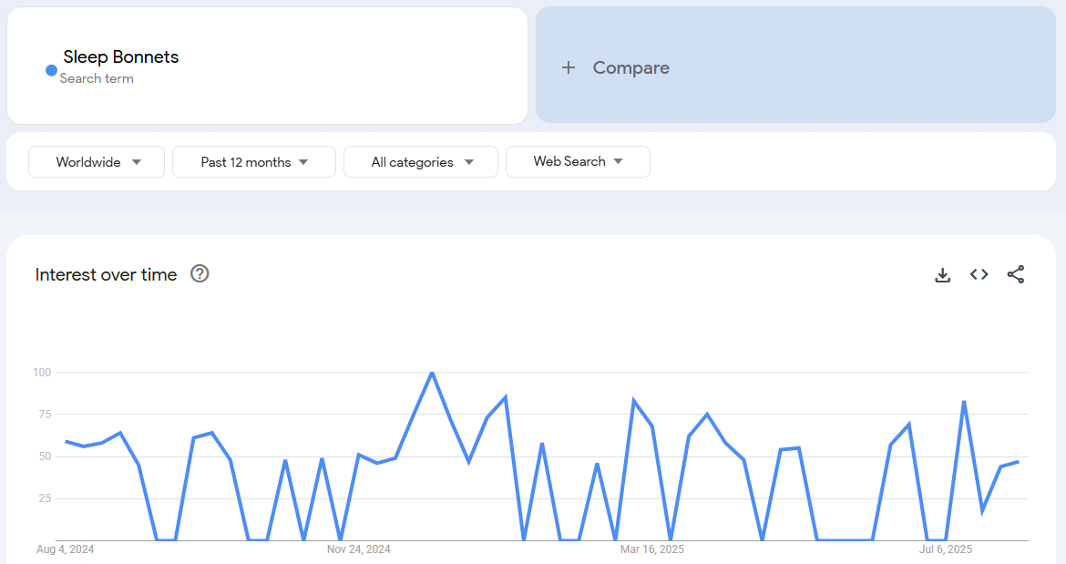This screenshot has height=564, width=1066.
Task: Open the embed code icon
Action: [x=979, y=274]
